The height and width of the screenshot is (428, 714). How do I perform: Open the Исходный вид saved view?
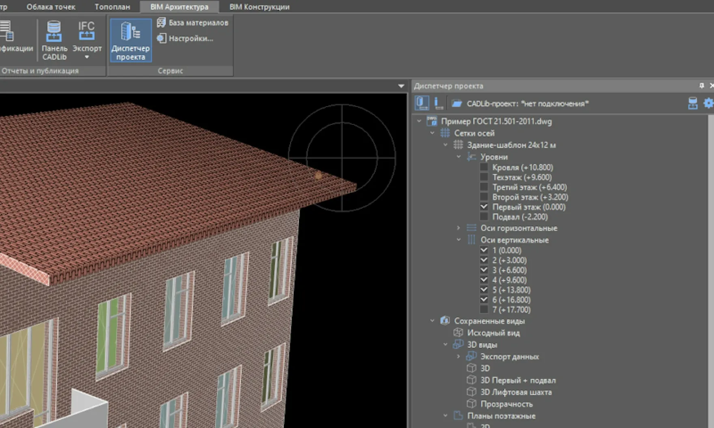coord(493,333)
